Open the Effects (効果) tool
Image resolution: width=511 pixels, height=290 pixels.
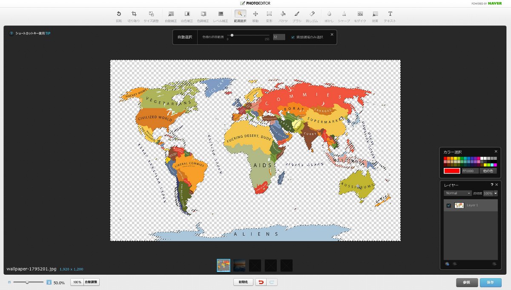(x=375, y=16)
